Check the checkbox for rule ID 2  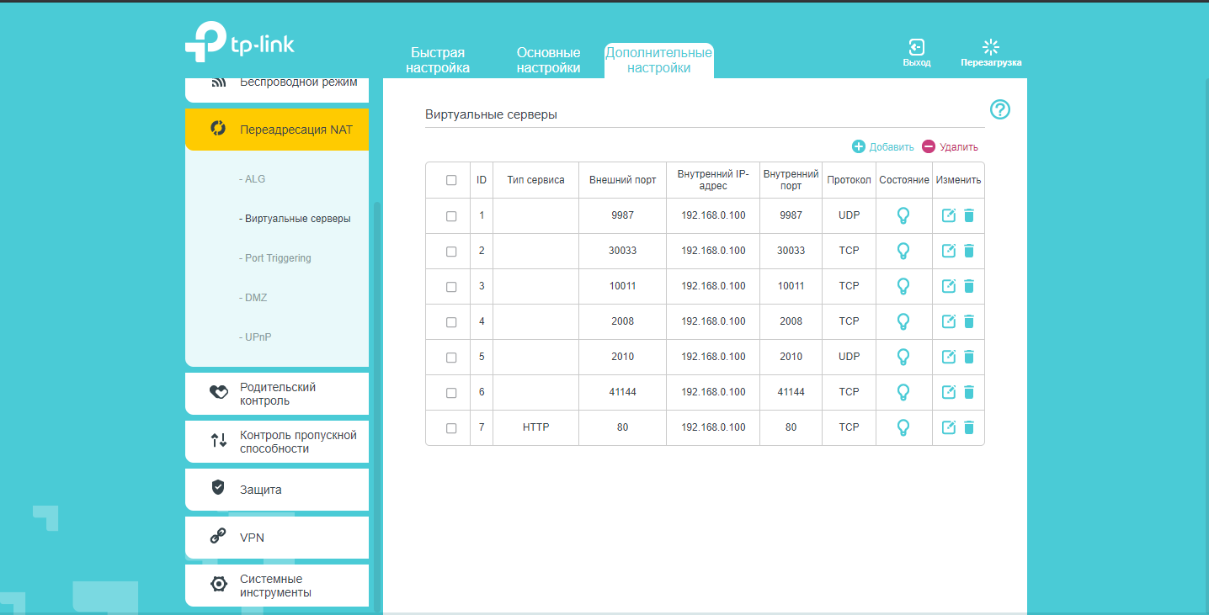451,252
